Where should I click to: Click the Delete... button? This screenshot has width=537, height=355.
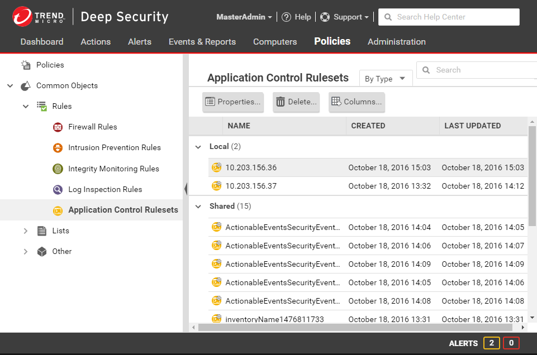[296, 102]
